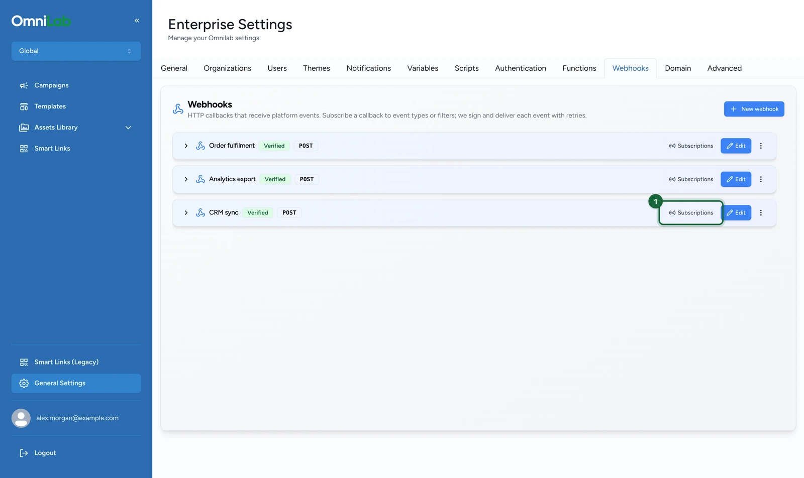Open more options for Analytics export
The width and height of the screenshot is (804, 478).
pyautogui.click(x=761, y=179)
